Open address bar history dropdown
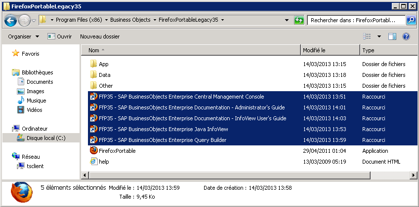This screenshot has width=419, height=207. (x=287, y=20)
